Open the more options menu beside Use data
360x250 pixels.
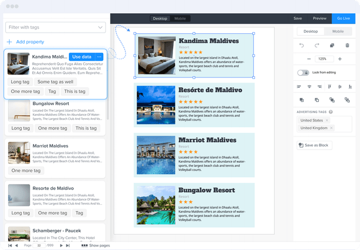click(x=99, y=57)
